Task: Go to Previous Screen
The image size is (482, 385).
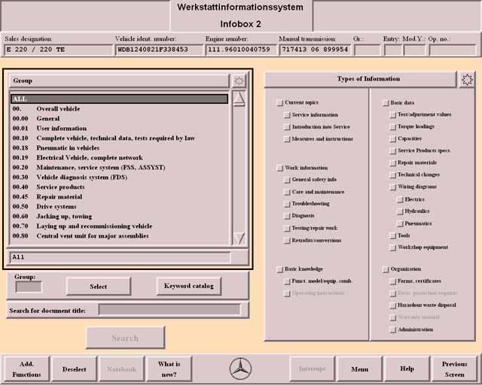Action: (454, 369)
